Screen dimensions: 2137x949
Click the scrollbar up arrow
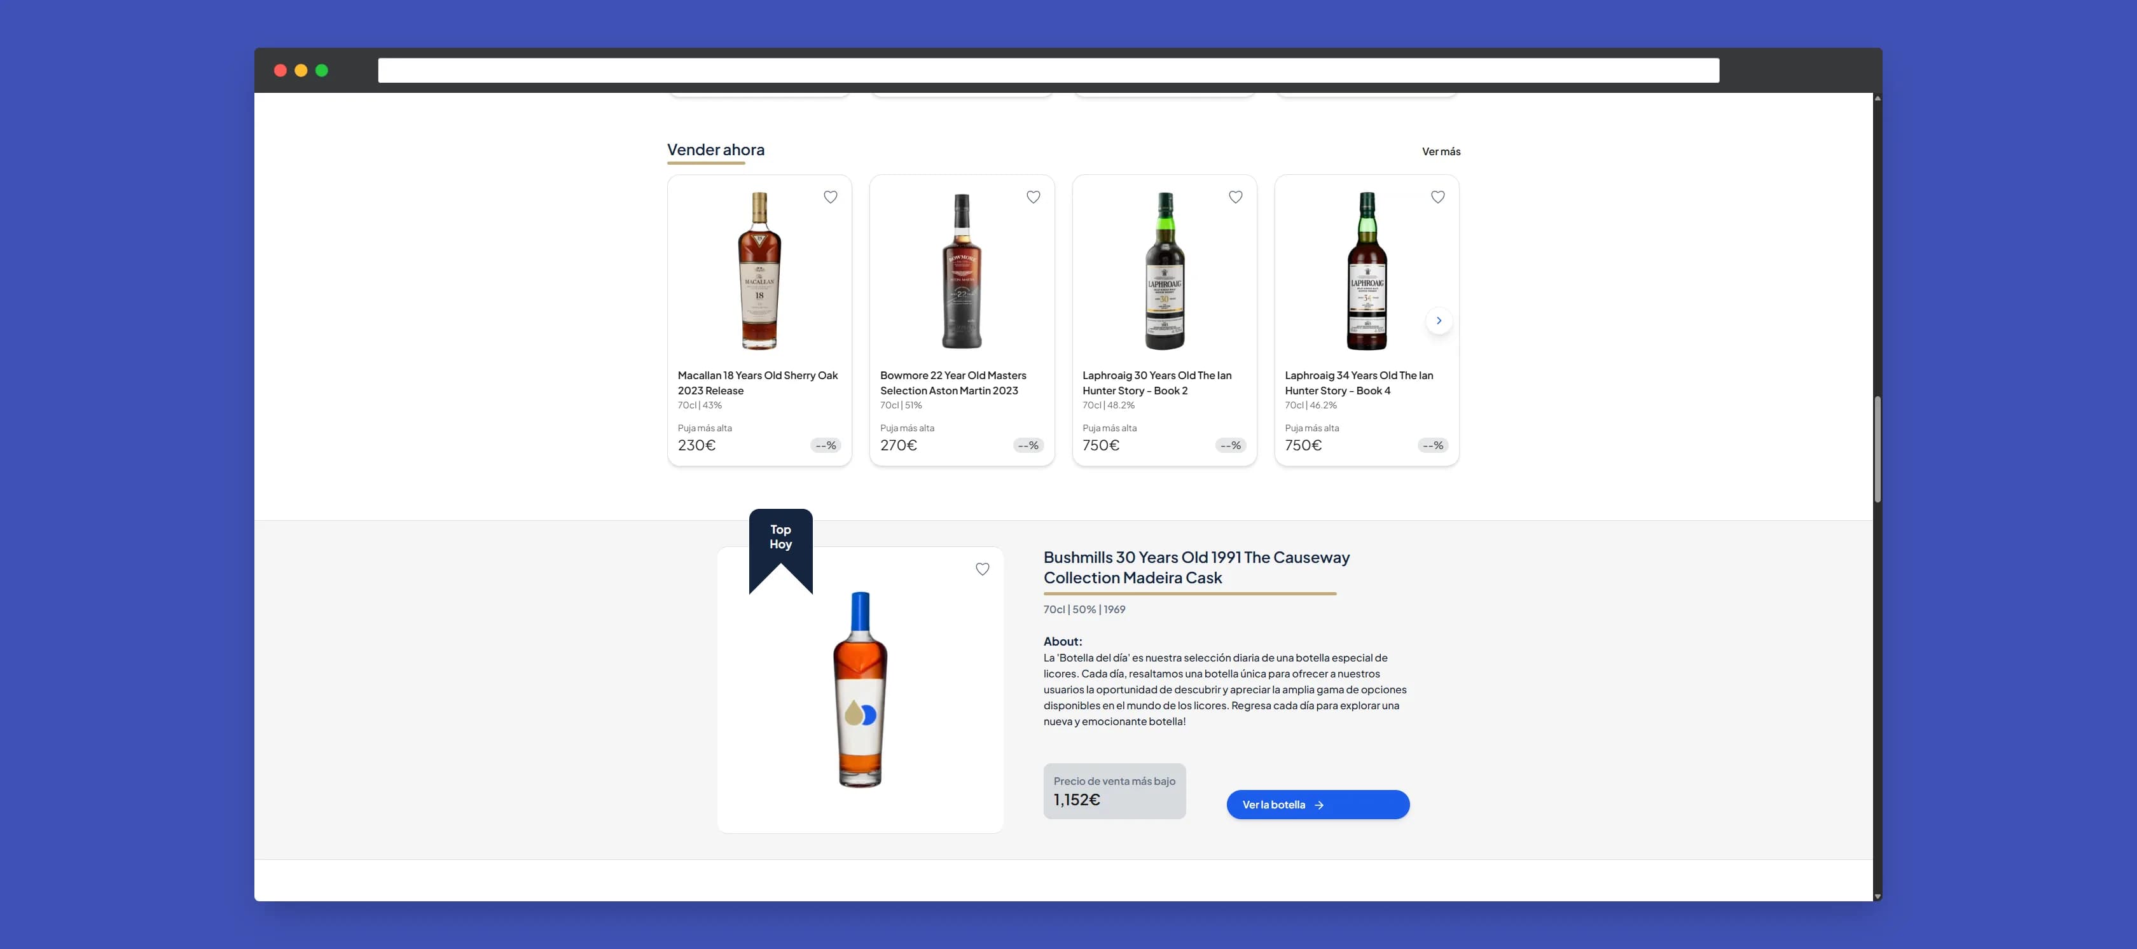coord(1876,98)
